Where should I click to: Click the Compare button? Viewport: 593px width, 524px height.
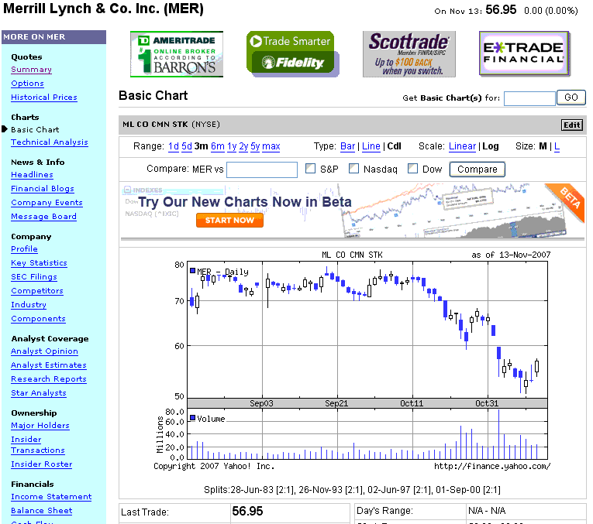(478, 170)
